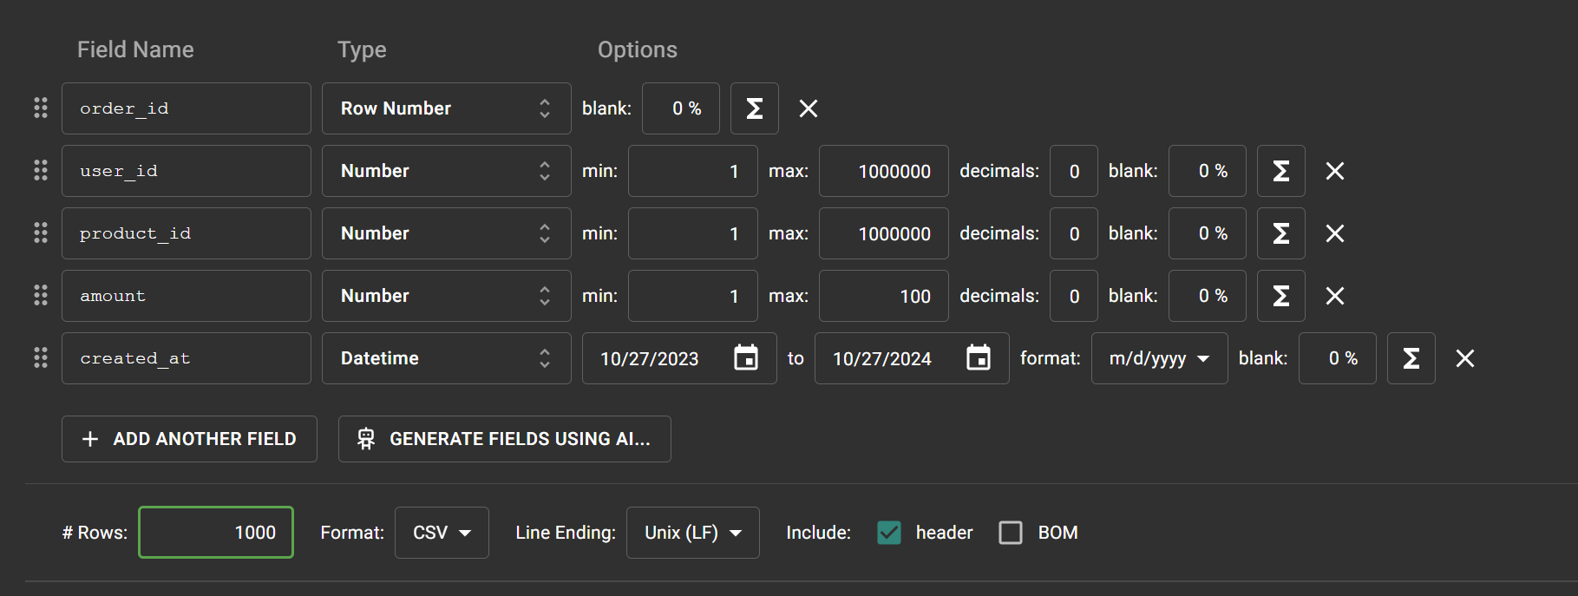1578x596 pixels.
Task: Edit decimals value for user_id
Action: click(1074, 171)
